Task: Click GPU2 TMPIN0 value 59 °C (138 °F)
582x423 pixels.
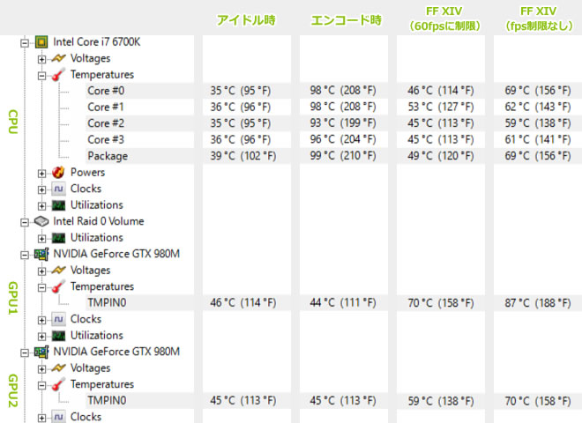Action: point(441,401)
